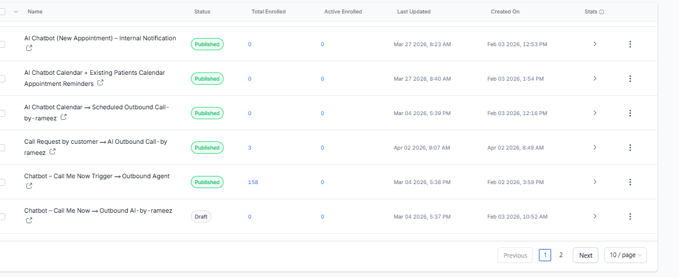The width and height of the screenshot is (679, 277).
Task: Click the Last Updated column header
Action: [413, 12]
